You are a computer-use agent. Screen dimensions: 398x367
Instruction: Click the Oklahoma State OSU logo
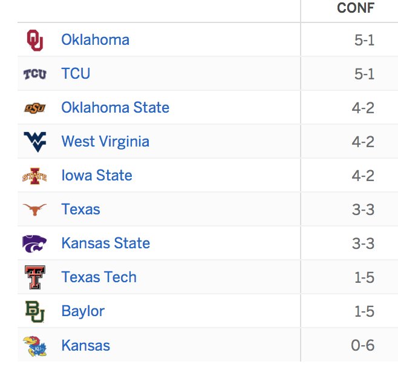34,108
